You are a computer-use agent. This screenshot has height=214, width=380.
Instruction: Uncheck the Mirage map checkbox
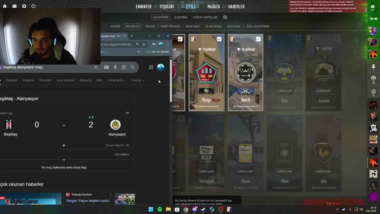(x=219, y=39)
